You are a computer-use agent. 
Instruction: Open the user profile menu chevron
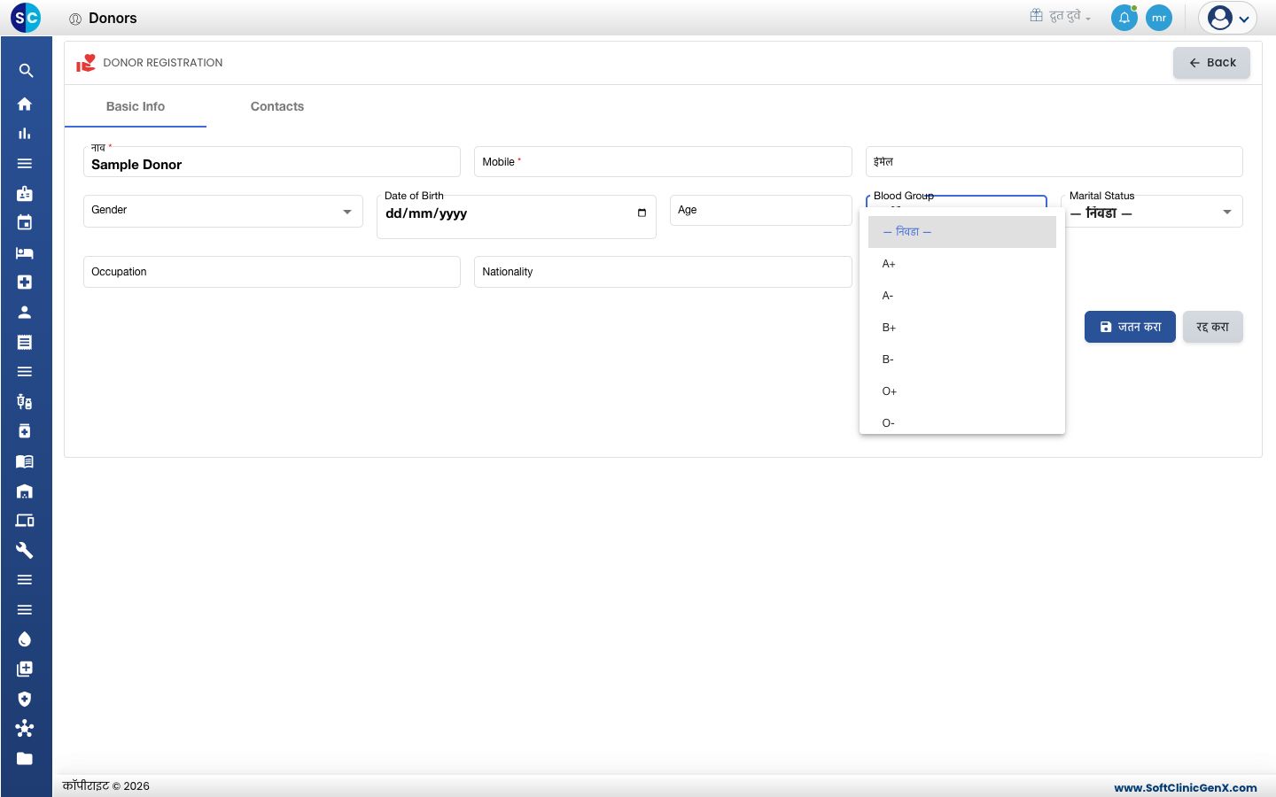(1244, 19)
